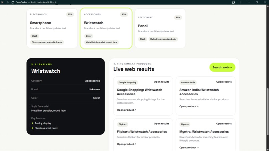The width and height of the screenshot is (269, 151).
Task: Click 'Myntra: Wristwatch Accessories' title
Action: point(204,132)
